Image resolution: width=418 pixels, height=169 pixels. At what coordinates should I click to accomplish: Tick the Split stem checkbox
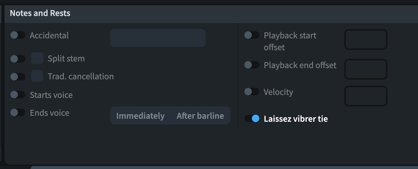coord(37,58)
